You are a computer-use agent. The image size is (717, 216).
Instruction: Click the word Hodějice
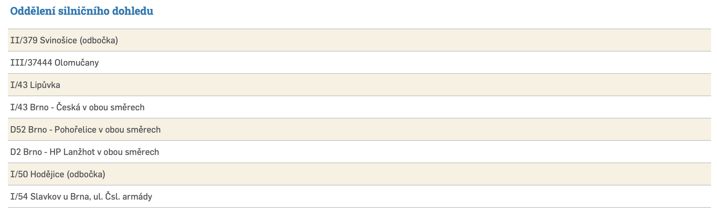[47, 174]
